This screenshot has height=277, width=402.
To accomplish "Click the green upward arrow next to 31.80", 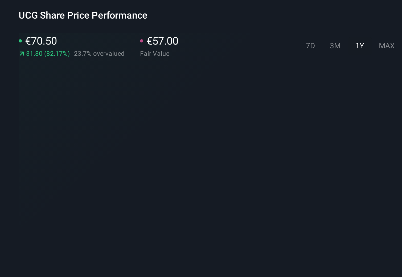I will [22, 54].
